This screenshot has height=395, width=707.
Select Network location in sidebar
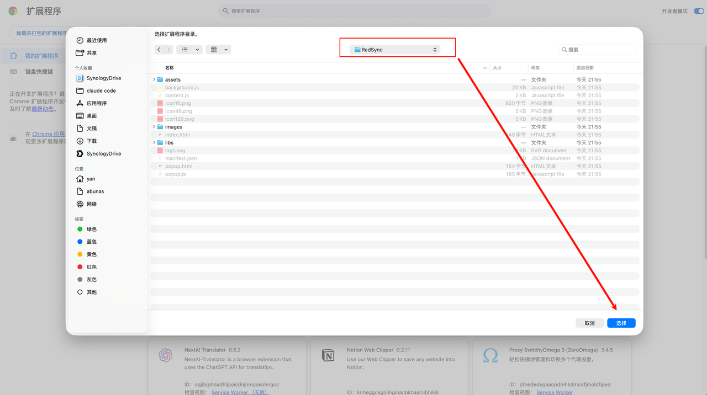coord(91,204)
